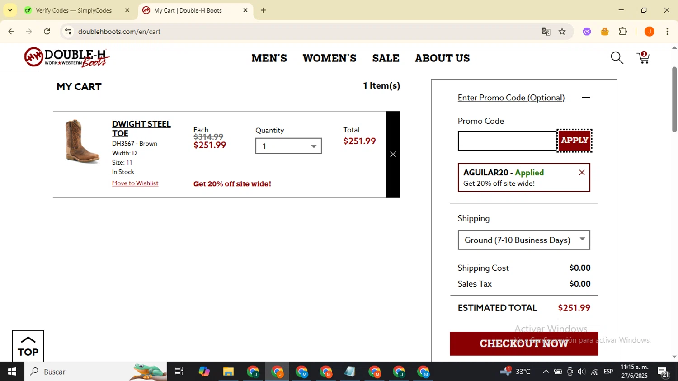The height and width of the screenshot is (381, 678).
Task: Open the notepad-style taskbar app
Action: pos(350,372)
